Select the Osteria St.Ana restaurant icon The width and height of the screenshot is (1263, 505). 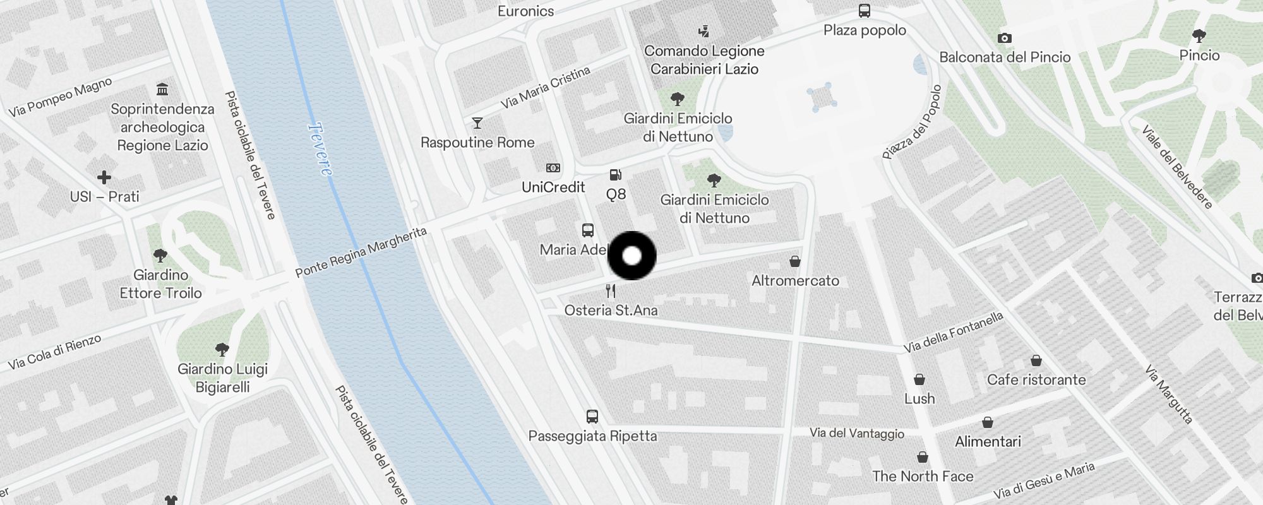611,291
